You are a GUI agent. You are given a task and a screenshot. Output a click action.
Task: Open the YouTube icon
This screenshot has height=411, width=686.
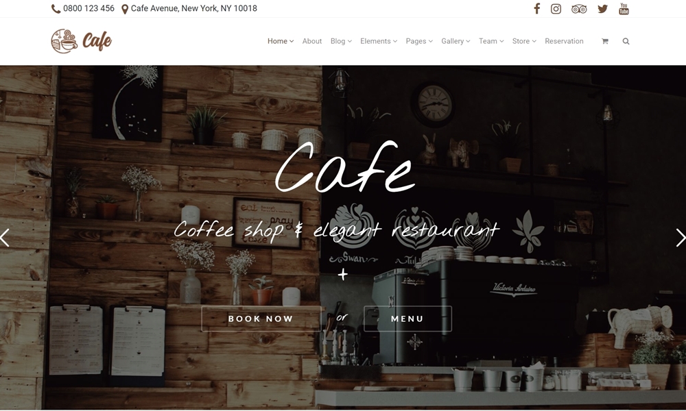pos(624,9)
